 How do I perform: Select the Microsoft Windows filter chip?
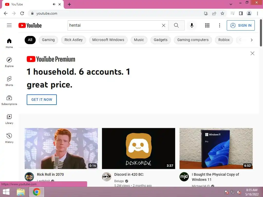[x=108, y=40]
